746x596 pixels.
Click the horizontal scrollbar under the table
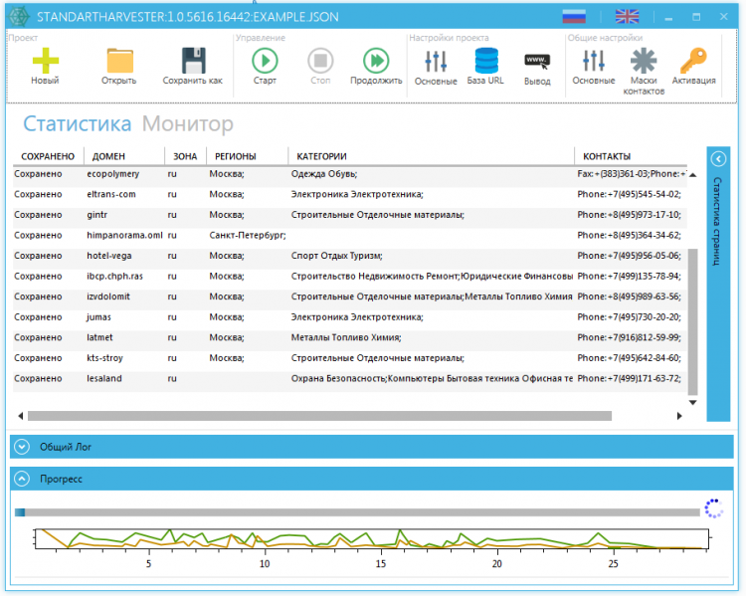tap(318, 416)
